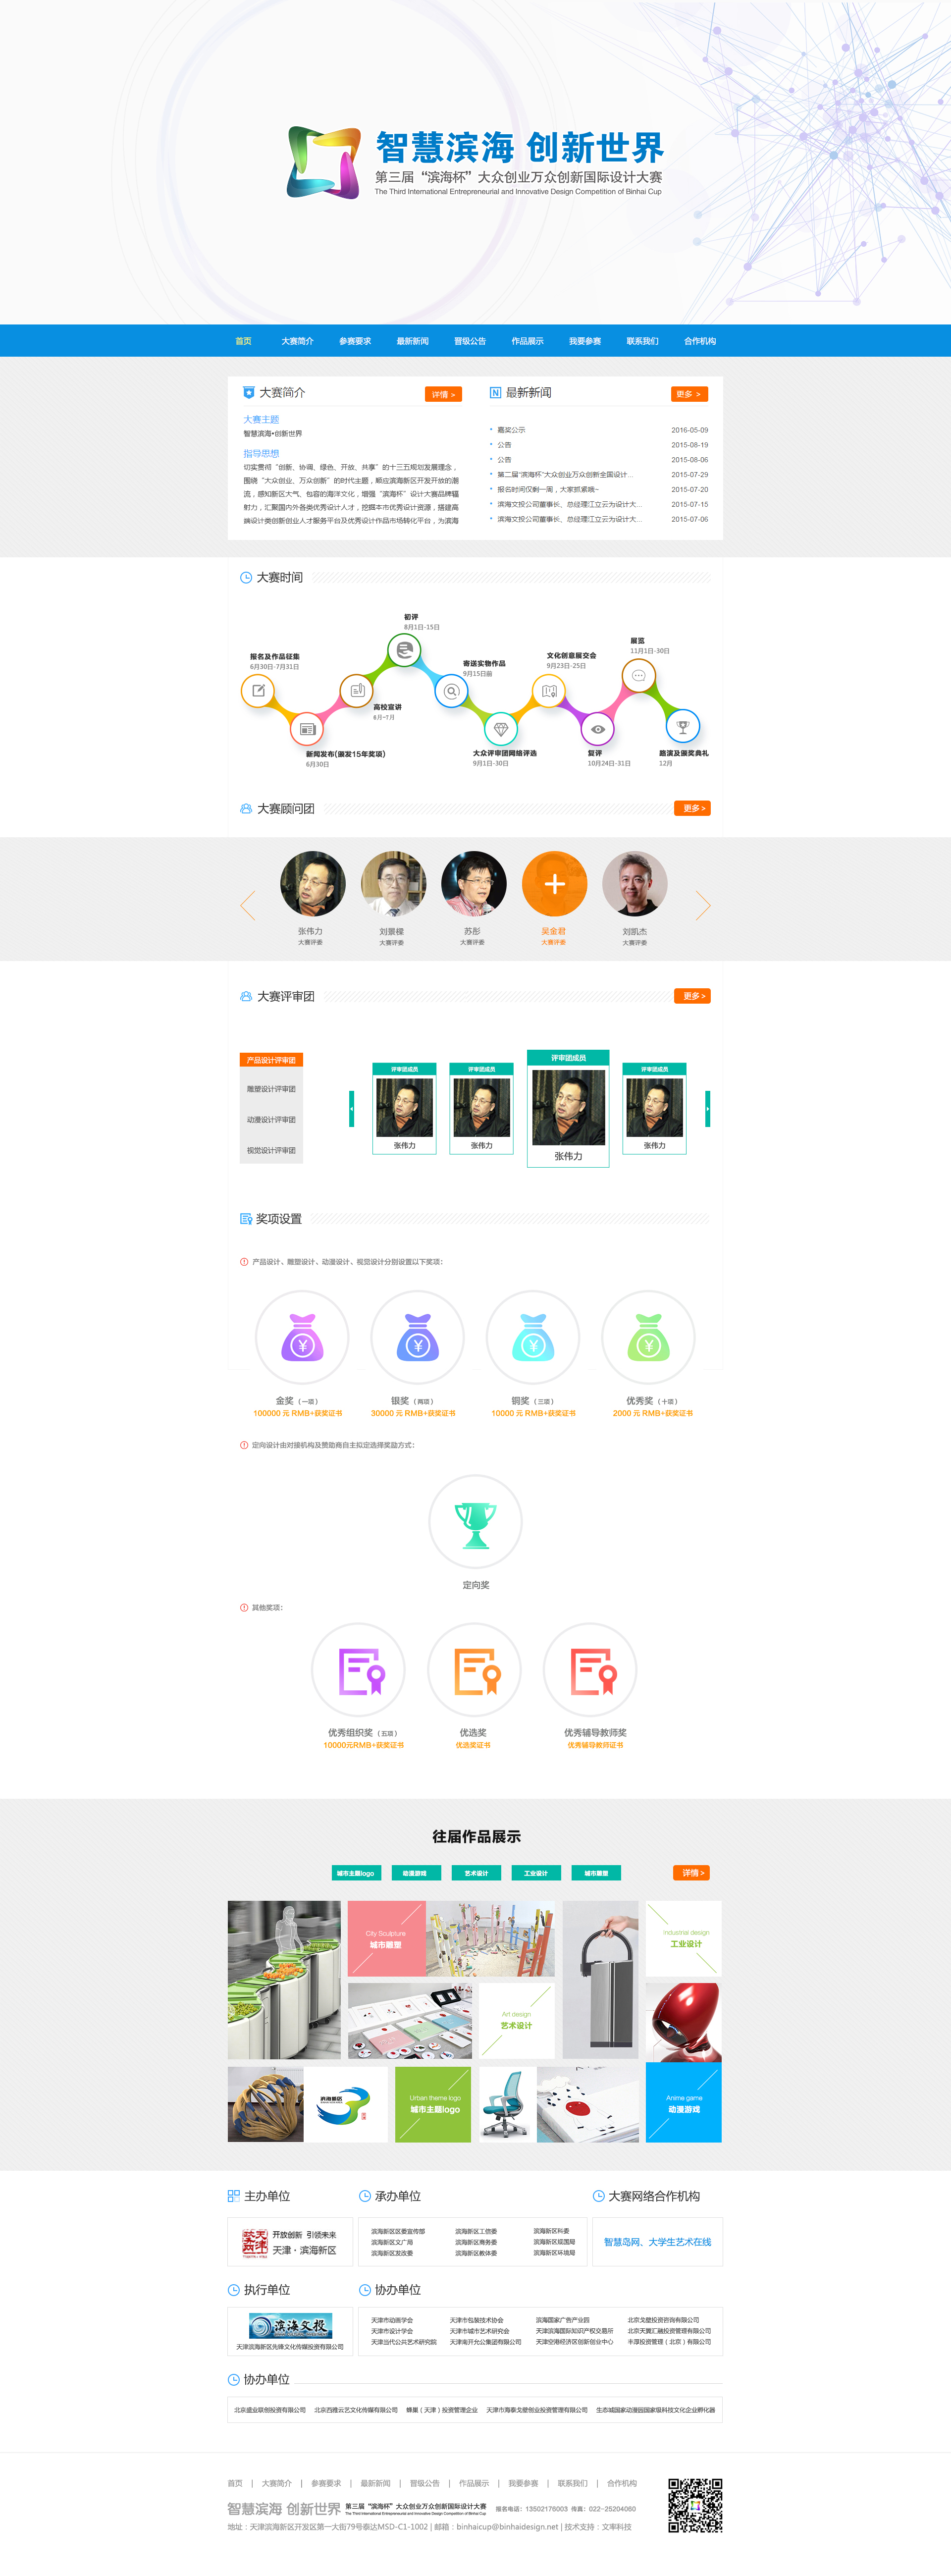The height and width of the screenshot is (2576, 951).
Task: Click the 定向奖 green trophy icon
Action: [x=475, y=1522]
